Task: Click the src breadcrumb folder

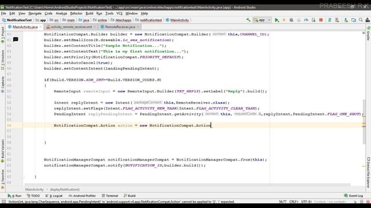Action: 54,20
